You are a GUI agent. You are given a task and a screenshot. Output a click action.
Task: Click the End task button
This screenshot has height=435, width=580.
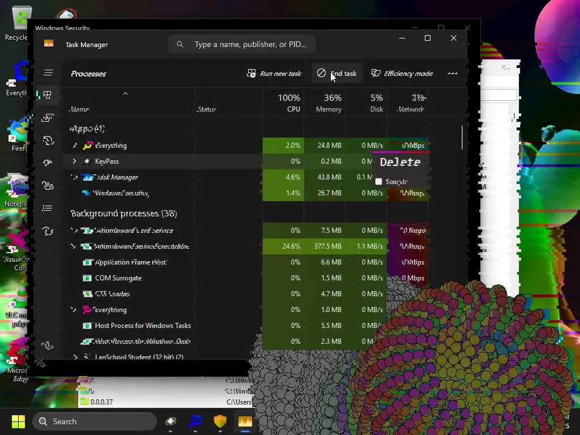tap(337, 73)
